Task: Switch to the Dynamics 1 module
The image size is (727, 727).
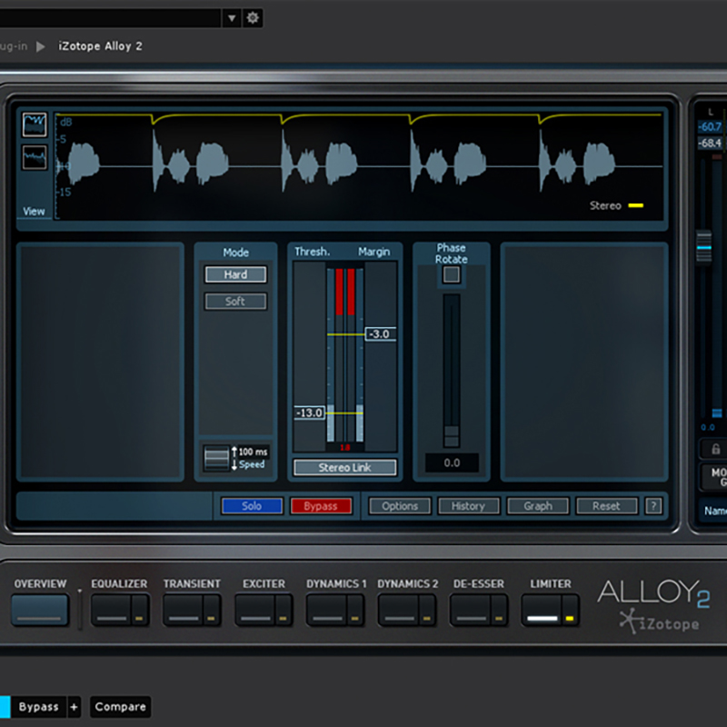Action: [327, 610]
